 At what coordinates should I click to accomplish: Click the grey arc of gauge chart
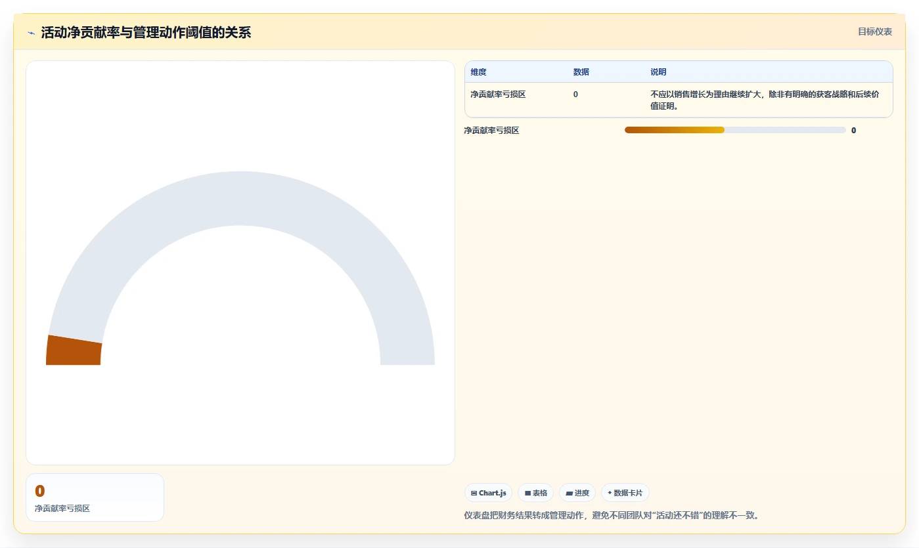click(x=240, y=198)
